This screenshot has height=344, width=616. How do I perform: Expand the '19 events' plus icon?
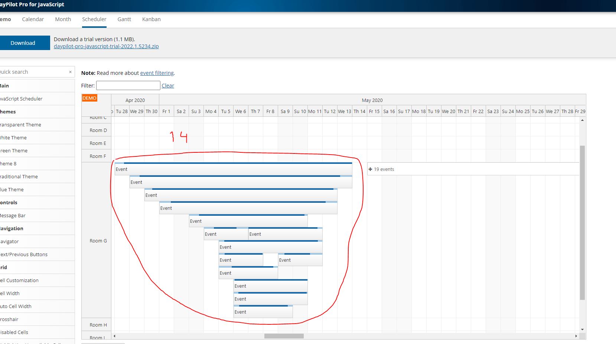coord(370,169)
